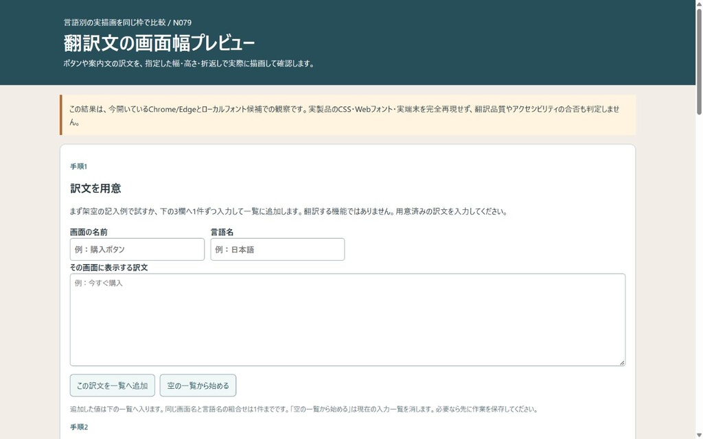Click the その画面に表示する訳文 label
The image size is (703, 439).
pyautogui.click(x=109, y=268)
